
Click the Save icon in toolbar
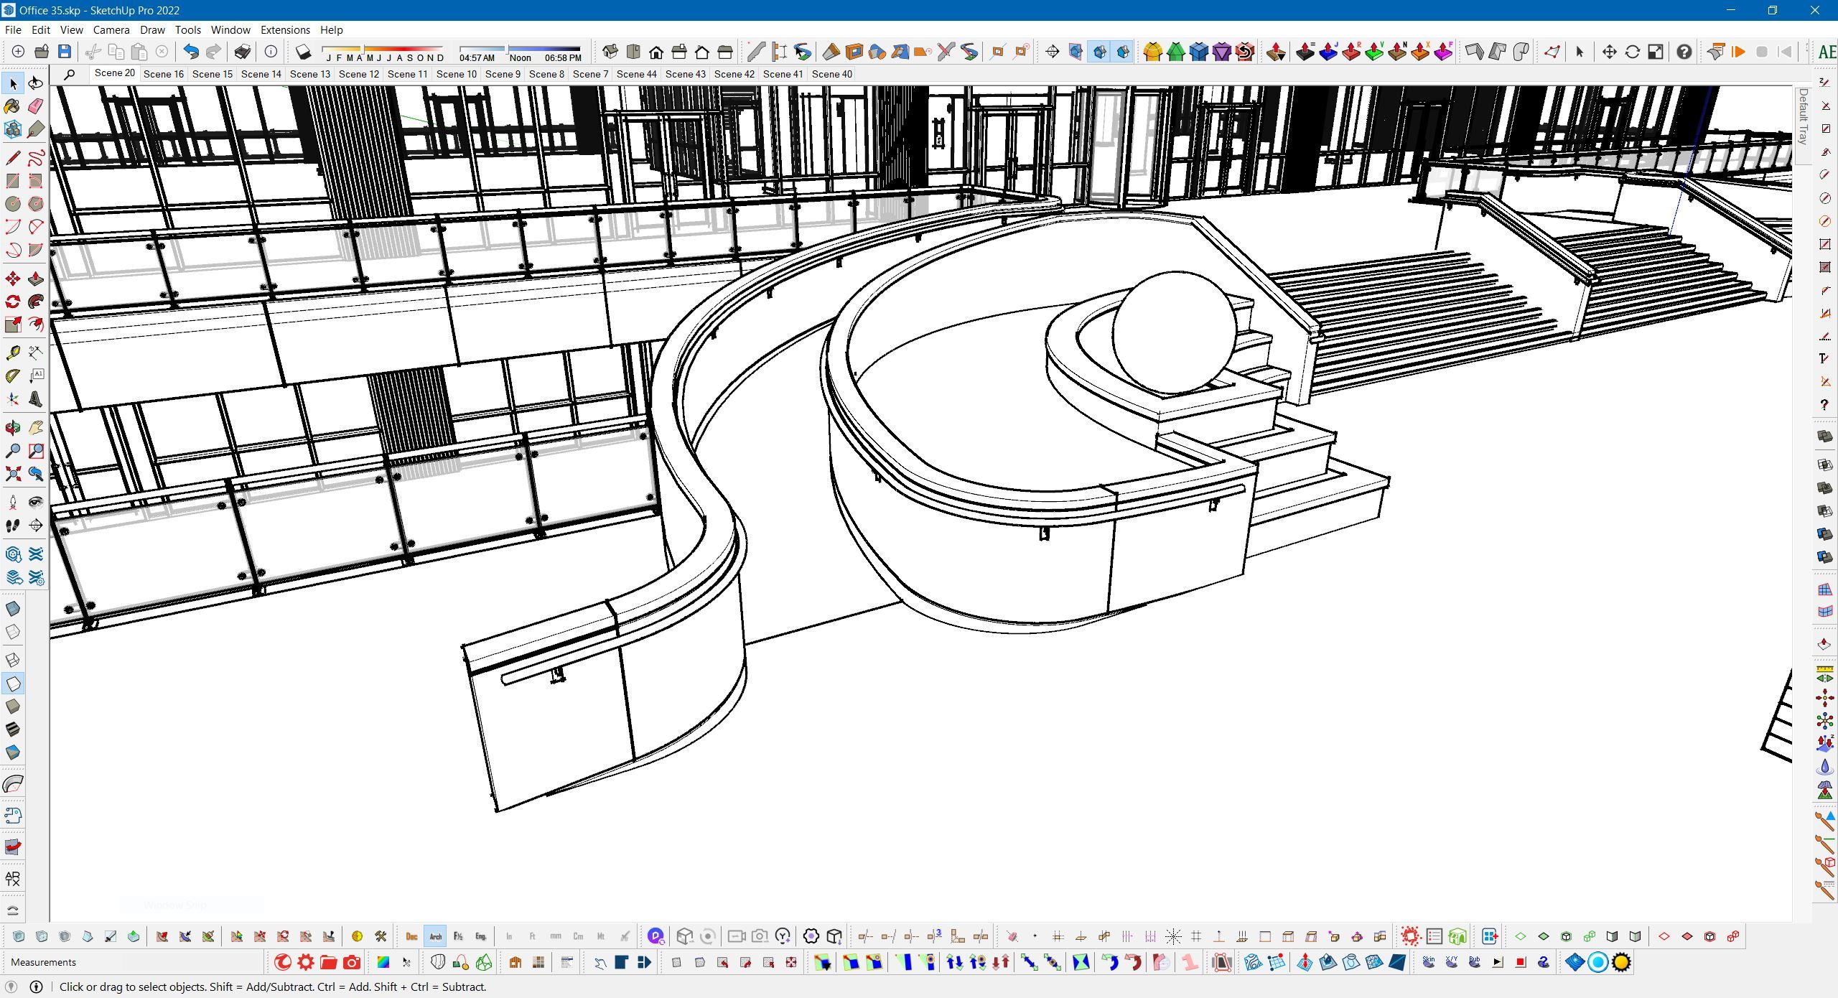coord(65,52)
